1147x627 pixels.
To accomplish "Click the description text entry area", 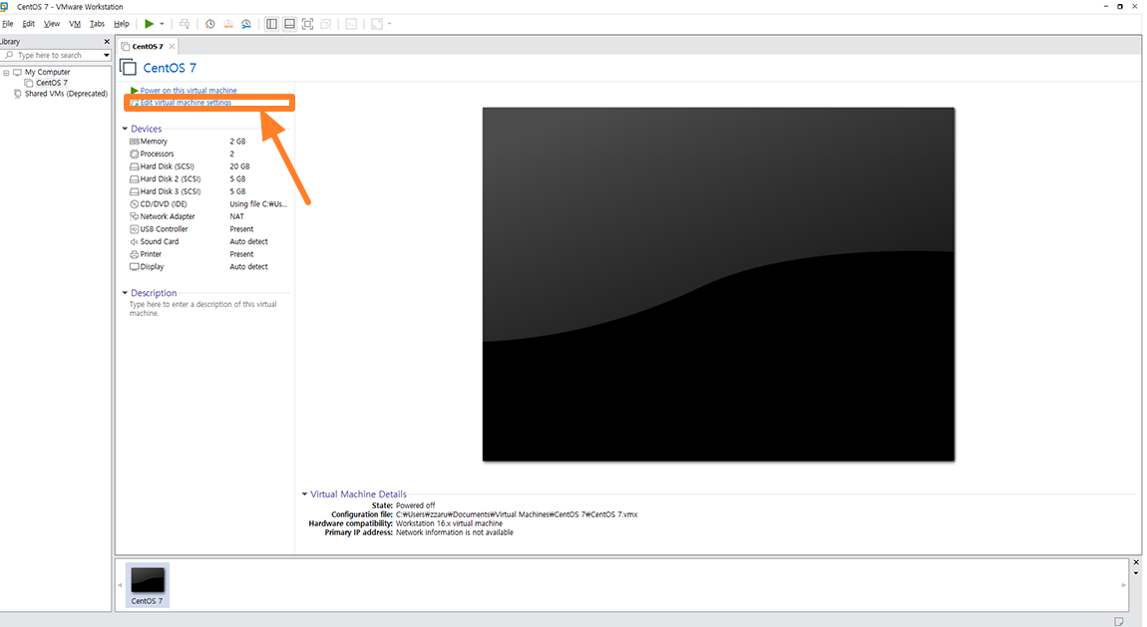I will click(x=203, y=308).
